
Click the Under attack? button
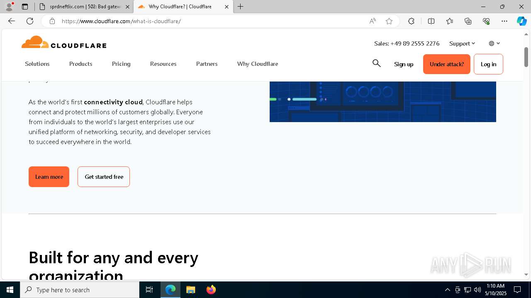[447, 64]
